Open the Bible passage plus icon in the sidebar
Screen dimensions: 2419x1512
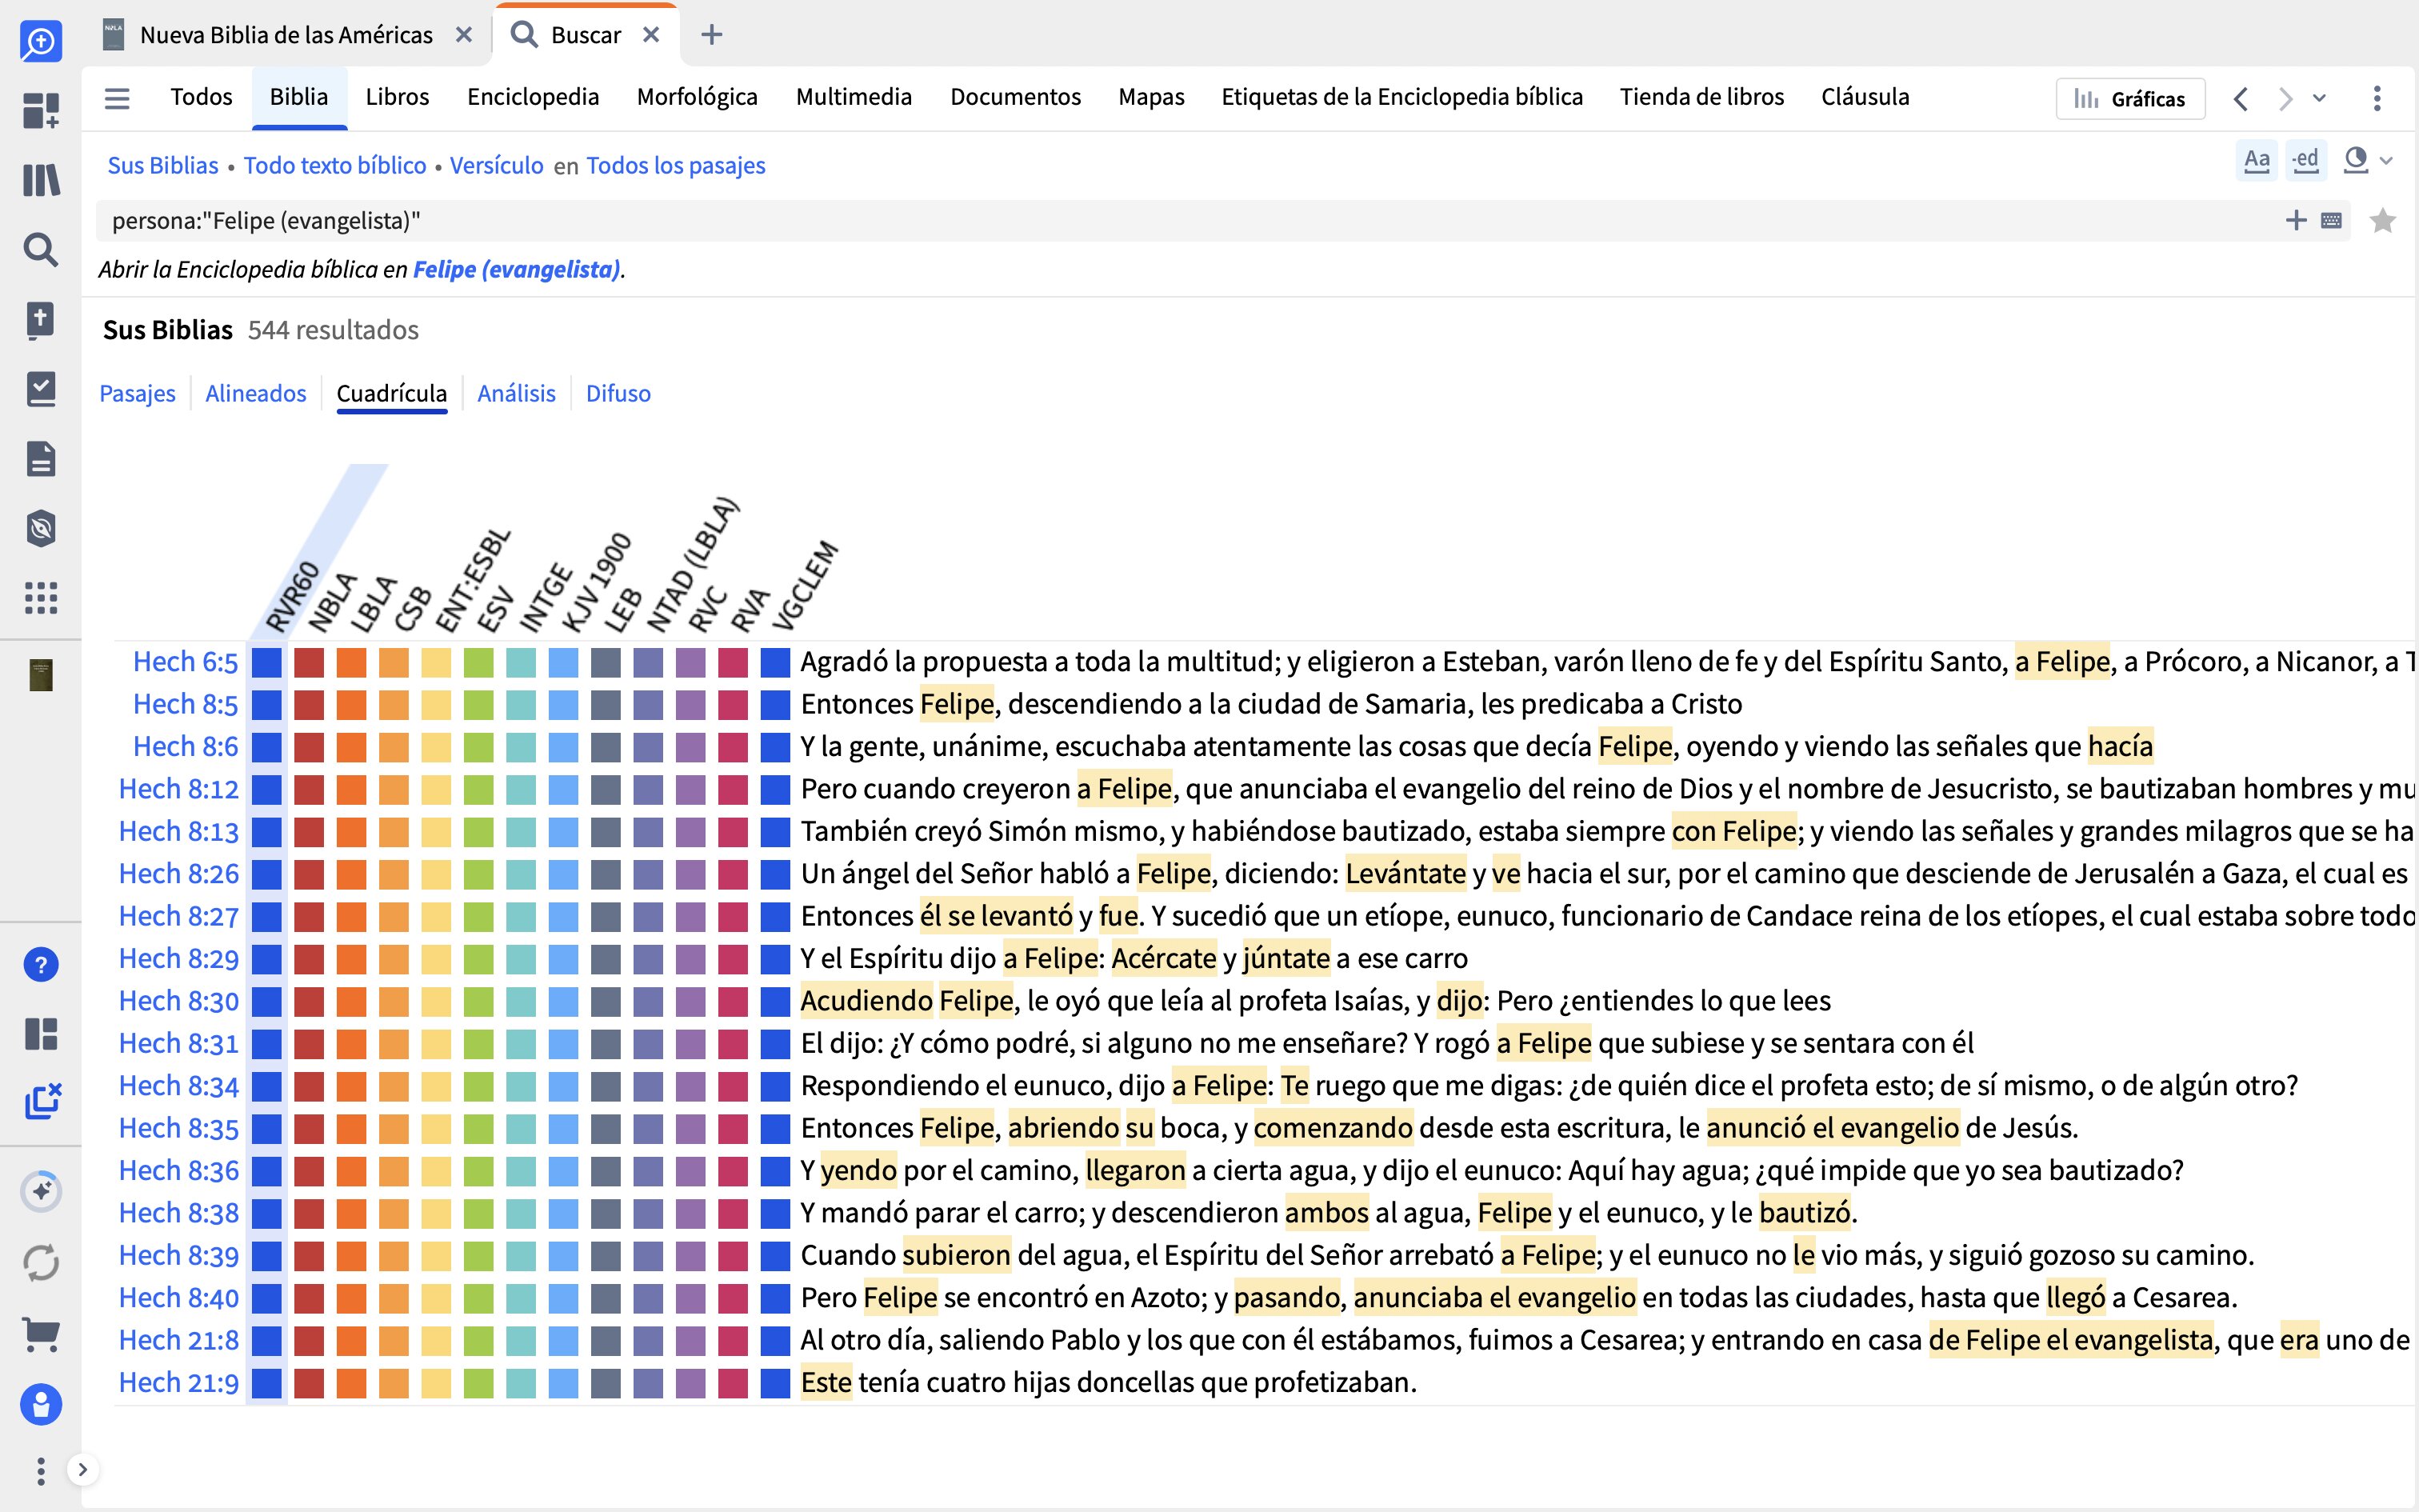point(41,320)
